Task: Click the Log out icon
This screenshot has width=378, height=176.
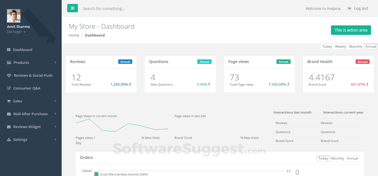Action: click(349, 8)
